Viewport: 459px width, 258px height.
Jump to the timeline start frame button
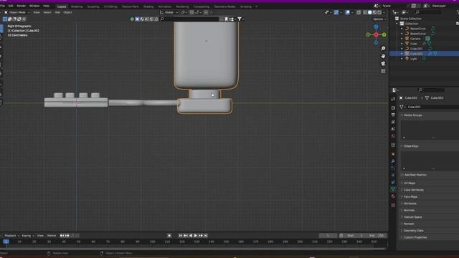tap(180, 236)
